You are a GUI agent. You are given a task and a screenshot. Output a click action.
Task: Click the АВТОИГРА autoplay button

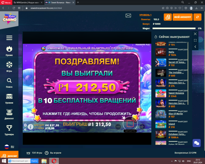pos(130,131)
